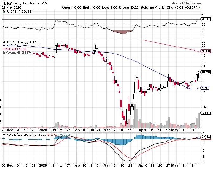The height and width of the screenshot is (170, 219).
Task: Click the MACD axis label -4
Action: click(203, 162)
